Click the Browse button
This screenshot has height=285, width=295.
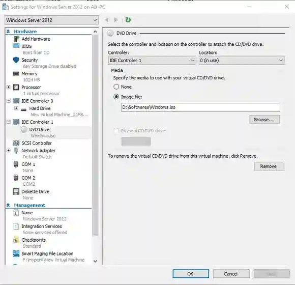point(264,120)
